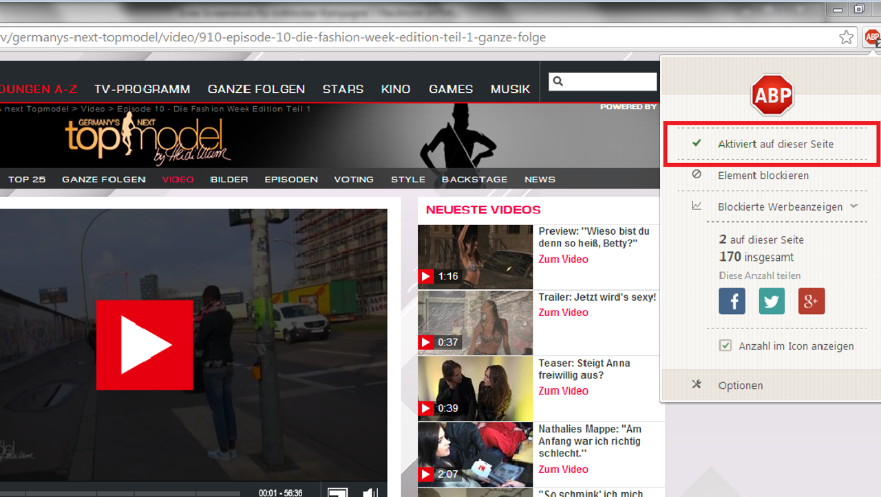
Task: Switch to 'BILDER' tab
Action: (229, 179)
